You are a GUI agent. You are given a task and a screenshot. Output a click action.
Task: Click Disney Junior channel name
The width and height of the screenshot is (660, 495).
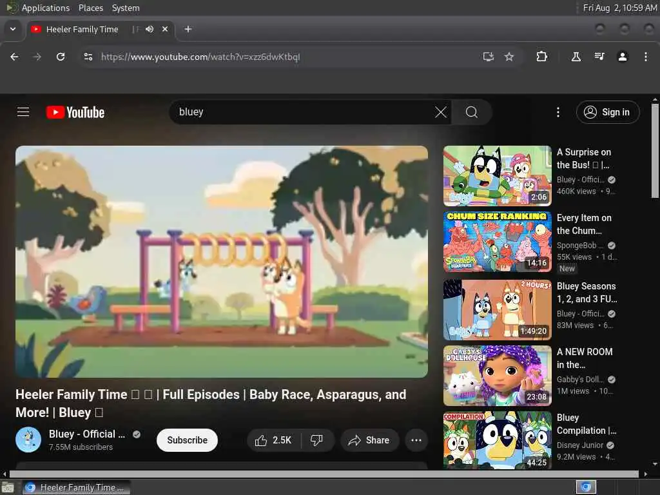pos(580,445)
